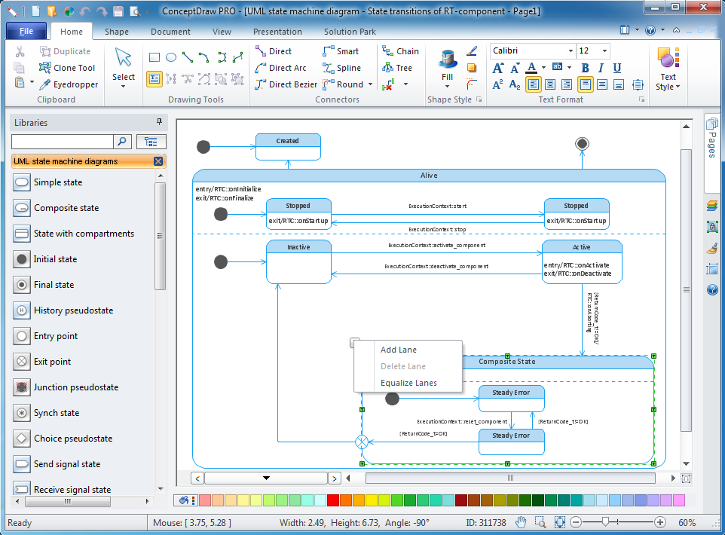Open the Calibri font name dropdown
The width and height of the screenshot is (725, 535).
571,51
